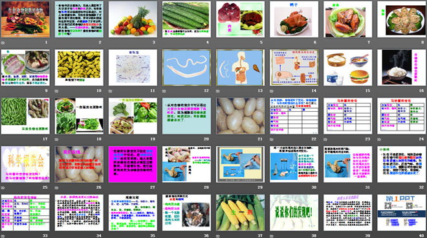Select slide 6 showing the roast duck

(294, 19)
